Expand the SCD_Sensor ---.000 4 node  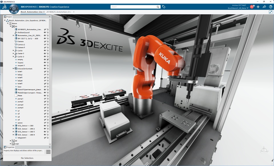(x=13, y=135)
